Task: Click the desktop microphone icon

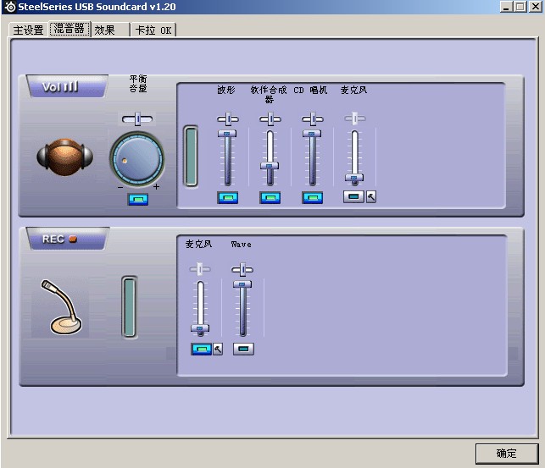Action: 61,307
